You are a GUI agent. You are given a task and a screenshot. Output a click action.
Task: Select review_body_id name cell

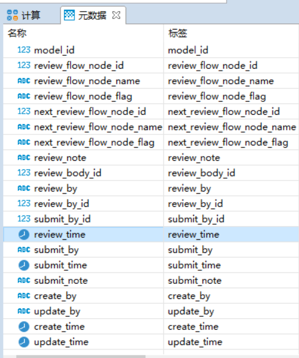point(68,173)
